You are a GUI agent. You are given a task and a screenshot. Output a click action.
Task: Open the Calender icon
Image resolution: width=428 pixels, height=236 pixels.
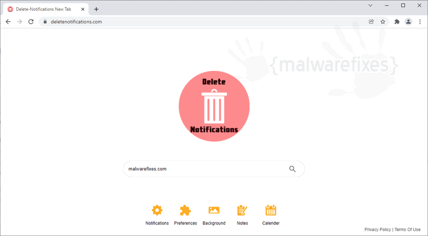(271, 210)
